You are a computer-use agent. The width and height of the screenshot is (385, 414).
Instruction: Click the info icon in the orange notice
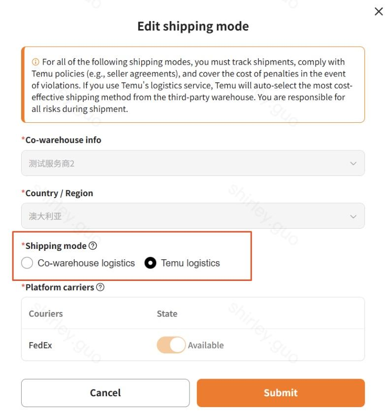[x=36, y=62]
